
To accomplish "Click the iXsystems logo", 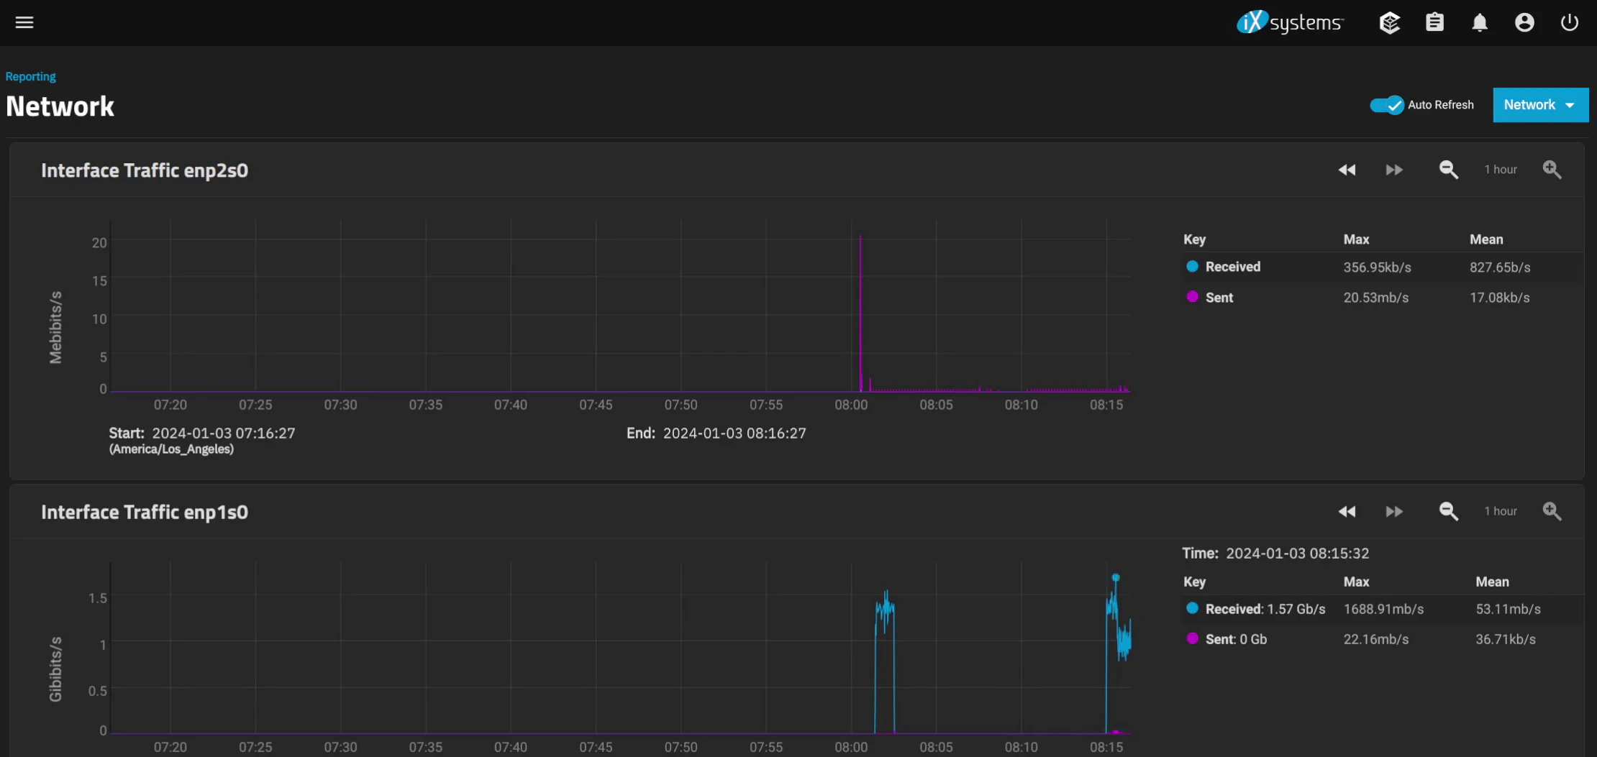I will [x=1290, y=22].
